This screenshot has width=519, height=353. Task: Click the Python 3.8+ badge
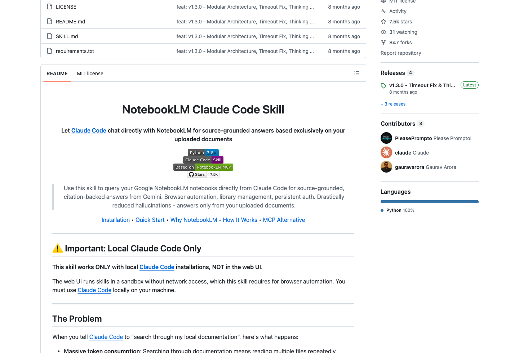coord(203,153)
